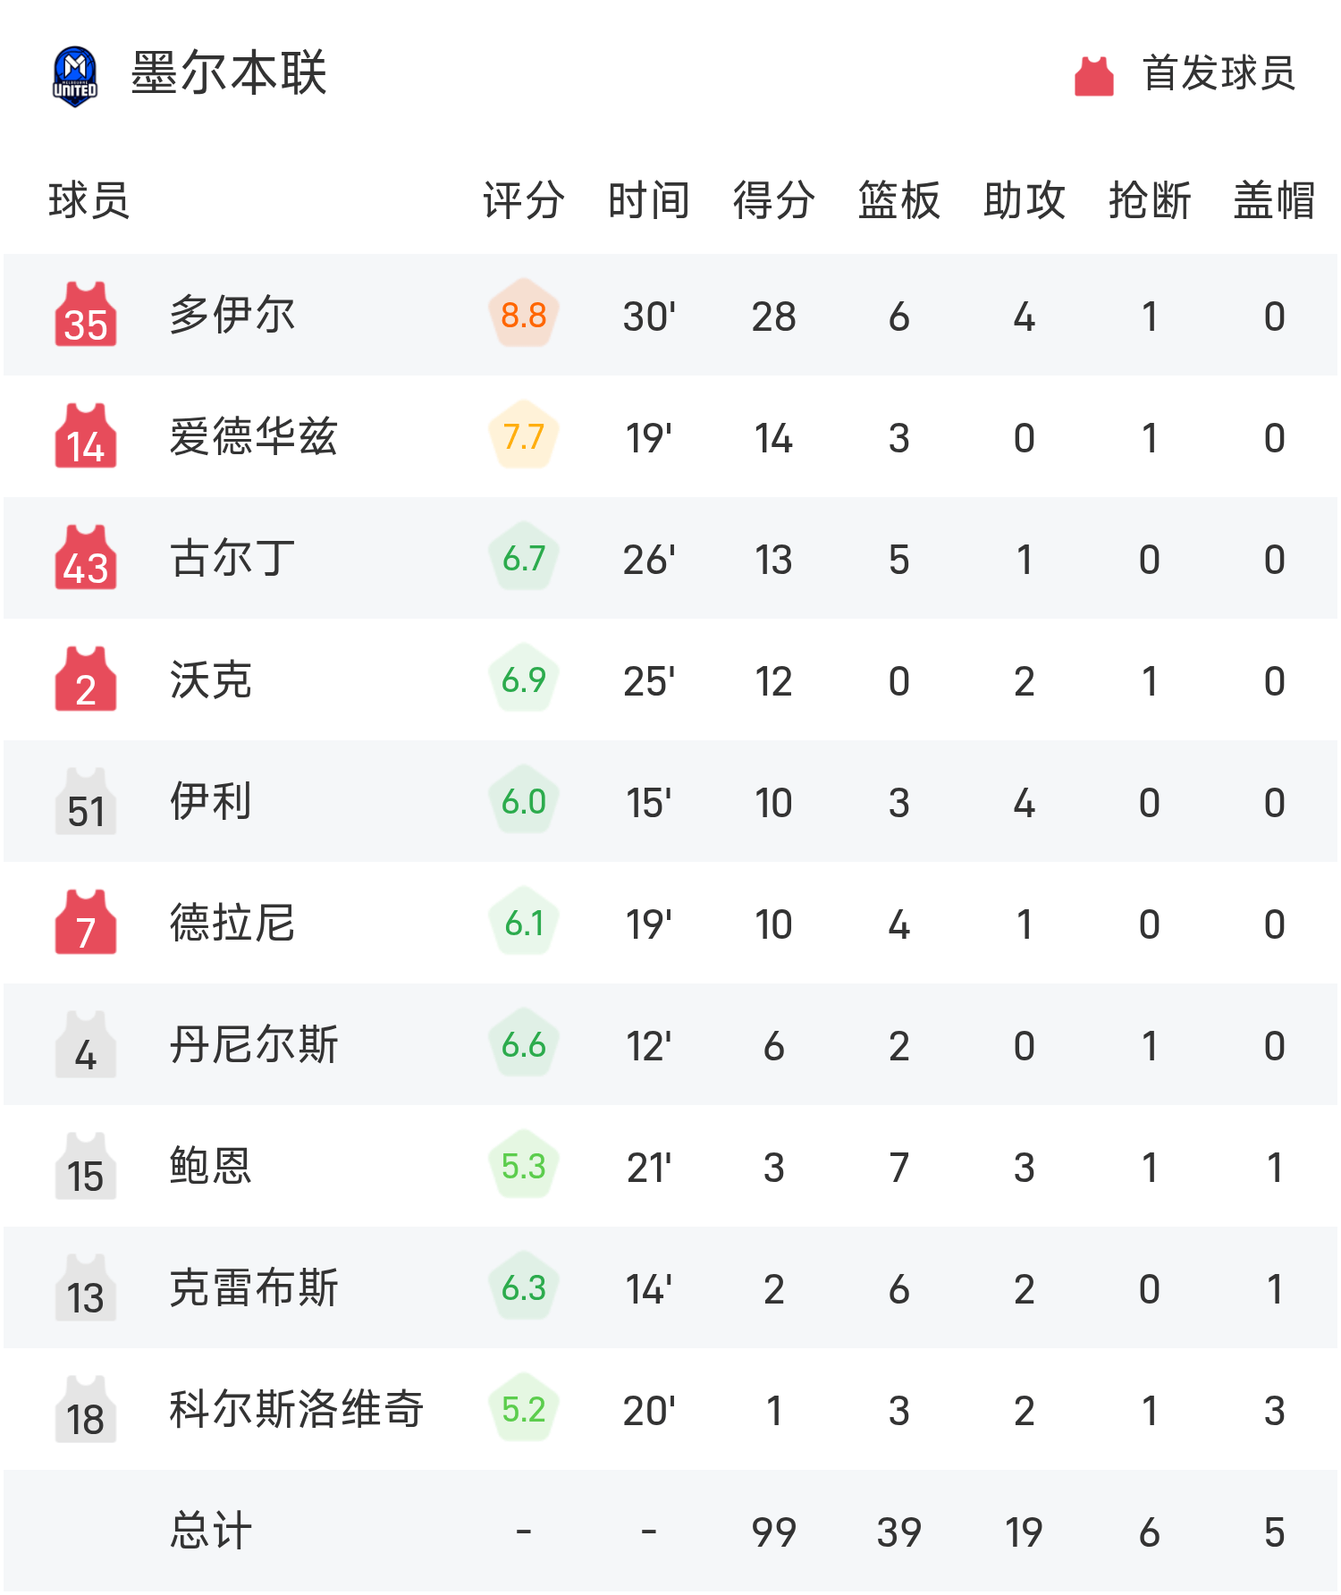Select the 得分 points column header
Viewport: 1341px width, 1595px height.
click(773, 200)
